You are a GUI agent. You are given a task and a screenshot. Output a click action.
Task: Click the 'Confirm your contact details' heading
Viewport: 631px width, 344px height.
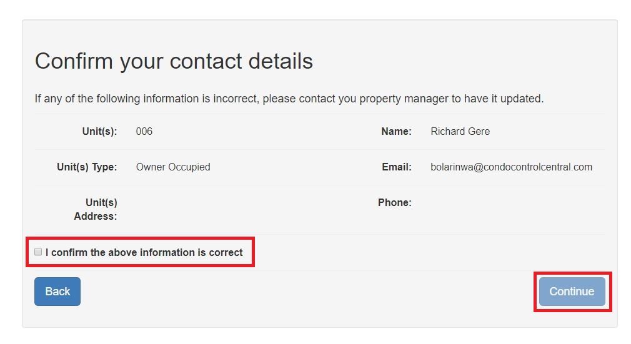tap(174, 61)
